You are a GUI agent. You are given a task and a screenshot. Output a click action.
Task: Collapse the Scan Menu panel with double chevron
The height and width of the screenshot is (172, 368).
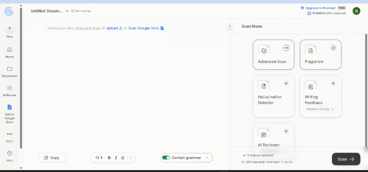[x=230, y=26]
